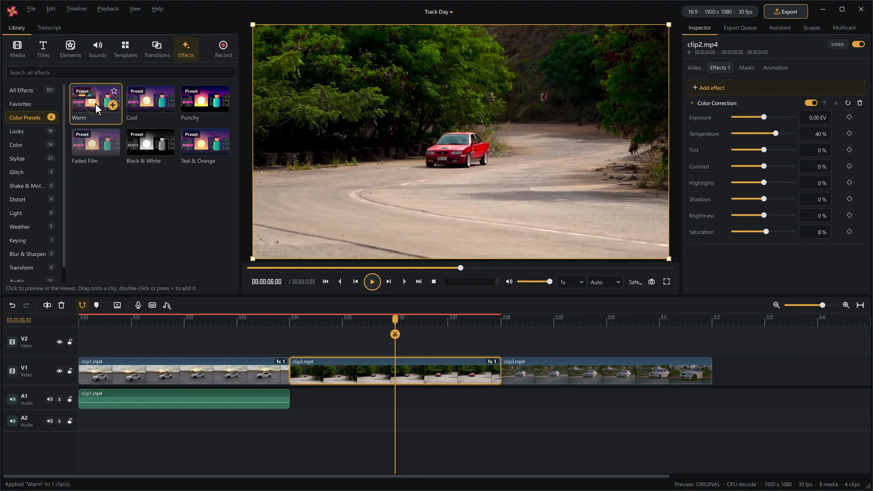Collapse the Color Correction section chevron
This screenshot has width=873, height=491.
[692, 103]
